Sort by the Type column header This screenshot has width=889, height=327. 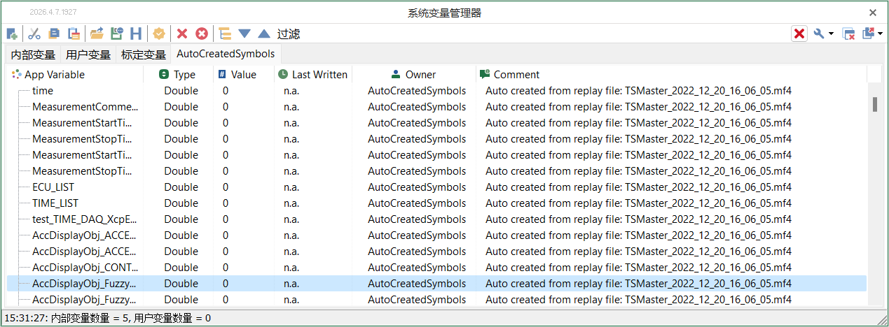pos(178,75)
